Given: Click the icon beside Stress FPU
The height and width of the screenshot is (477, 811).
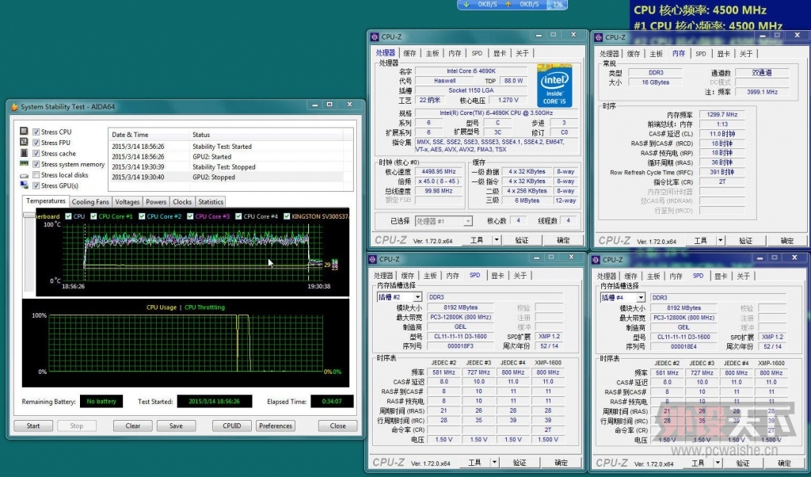Looking at the screenshot, I should (24, 143).
